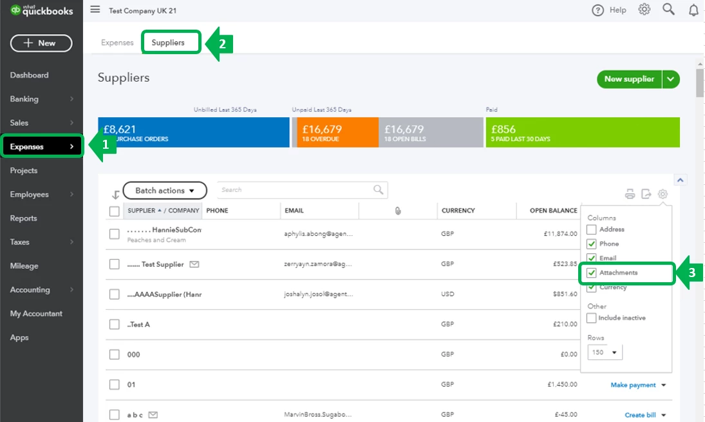
Task: Expand the New supplier arrow dropdown
Action: [670, 79]
